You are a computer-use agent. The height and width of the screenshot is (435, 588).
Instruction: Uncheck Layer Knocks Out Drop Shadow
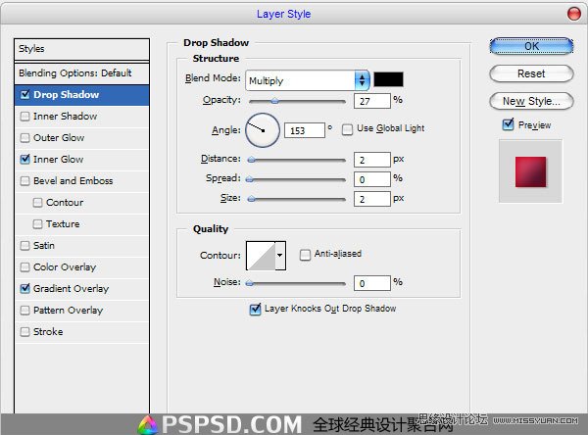pos(256,309)
